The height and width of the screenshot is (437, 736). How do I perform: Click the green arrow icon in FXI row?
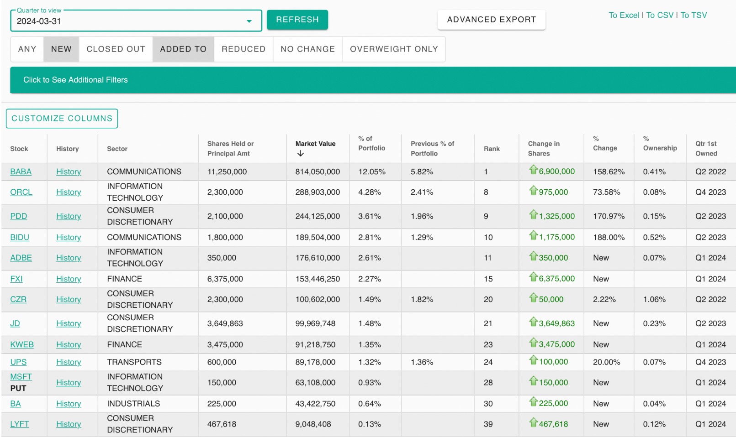[x=533, y=277]
